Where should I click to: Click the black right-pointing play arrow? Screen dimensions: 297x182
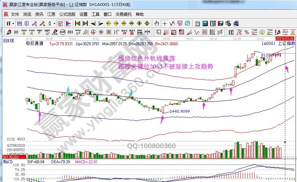tap(101, 23)
